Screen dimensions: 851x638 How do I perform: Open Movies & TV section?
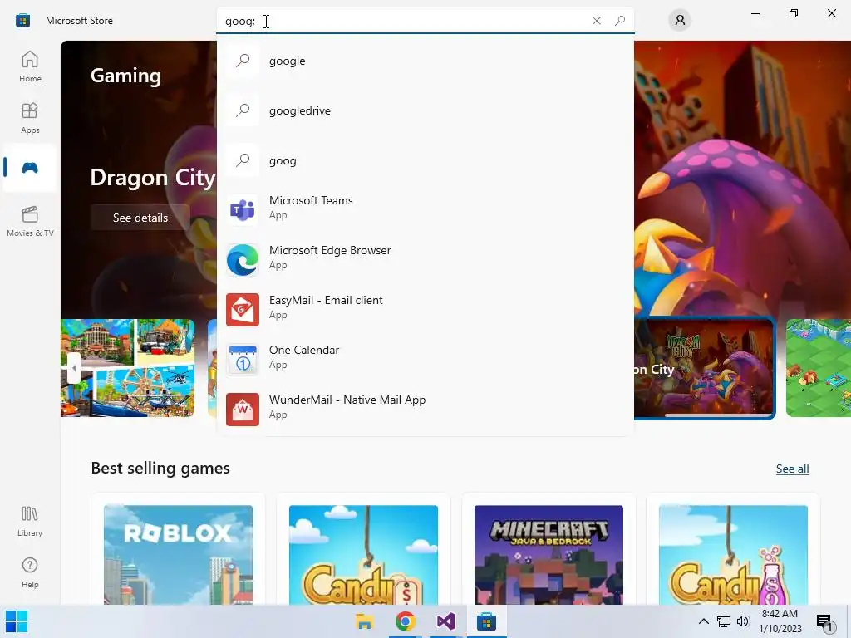pyautogui.click(x=30, y=221)
